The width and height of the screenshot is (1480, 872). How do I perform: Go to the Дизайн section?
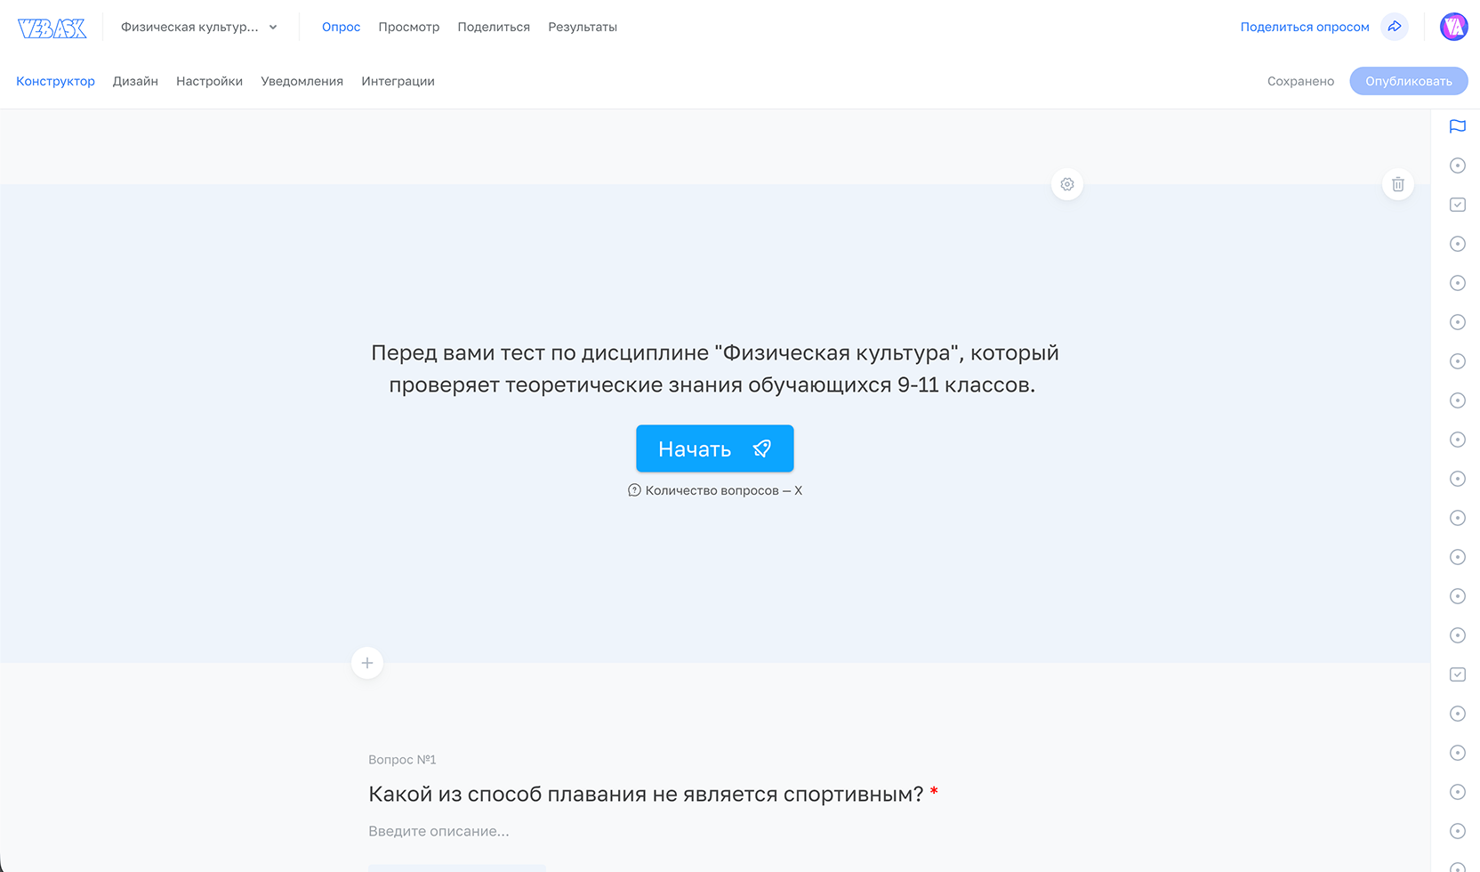pyautogui.click(x=135, y=81)
